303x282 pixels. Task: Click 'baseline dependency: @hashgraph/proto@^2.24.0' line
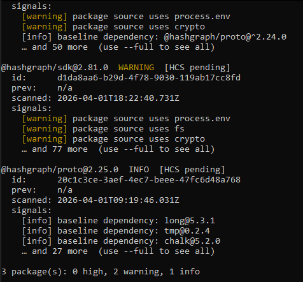pos(154,37)
